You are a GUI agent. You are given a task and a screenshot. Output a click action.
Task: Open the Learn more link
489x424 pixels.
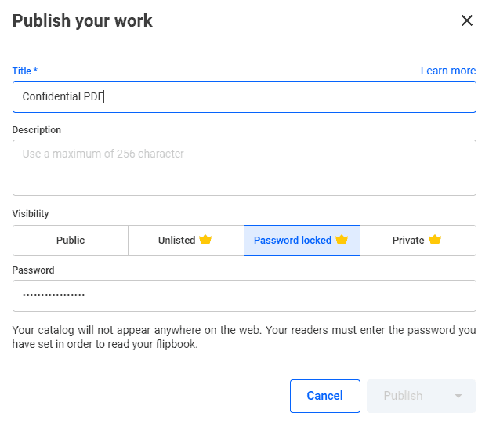(x=448, y=71)
